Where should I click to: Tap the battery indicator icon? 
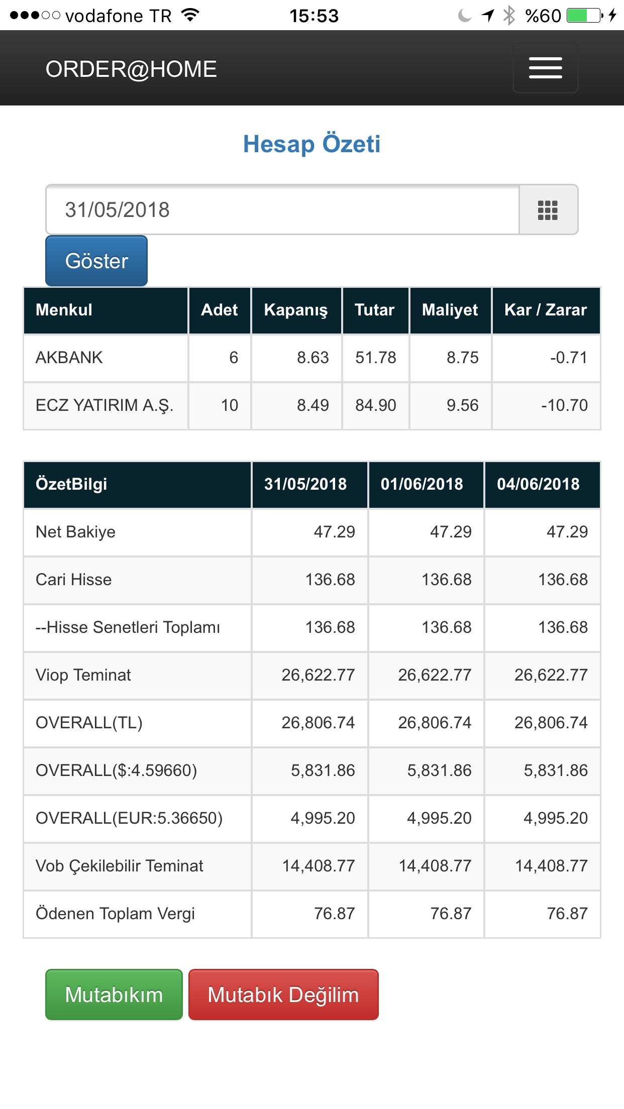pyautogui.click(x=584, y=16)
